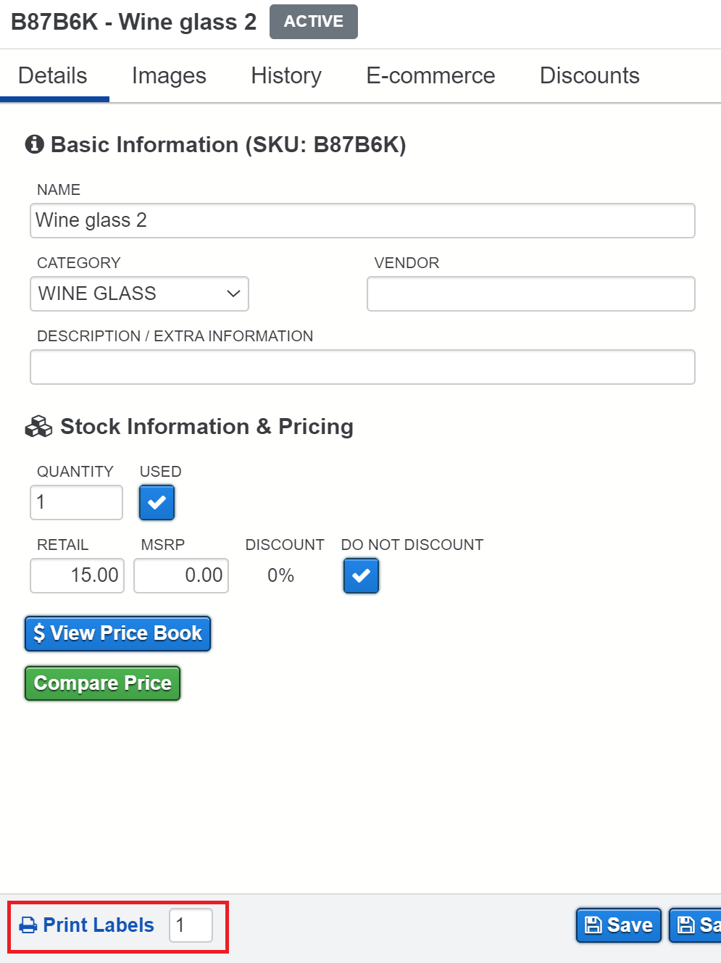Select the Retail price field
The width and height of the screenshot is (721, 963).
coord(77,575)
